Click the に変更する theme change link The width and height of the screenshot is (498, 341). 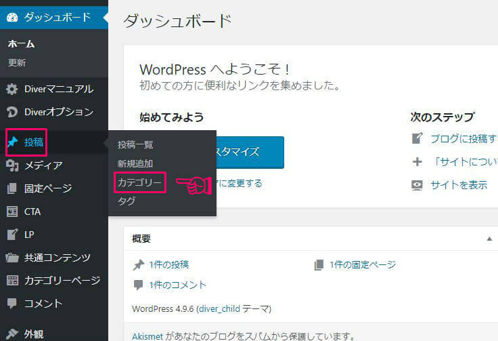pyautogui.click(x=240, y=183)
